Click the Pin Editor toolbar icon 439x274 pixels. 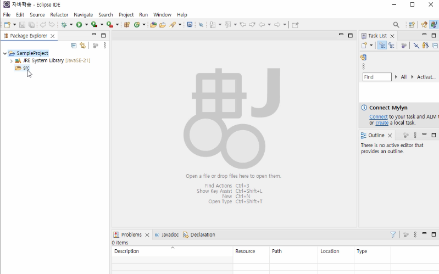pos(296,25)
